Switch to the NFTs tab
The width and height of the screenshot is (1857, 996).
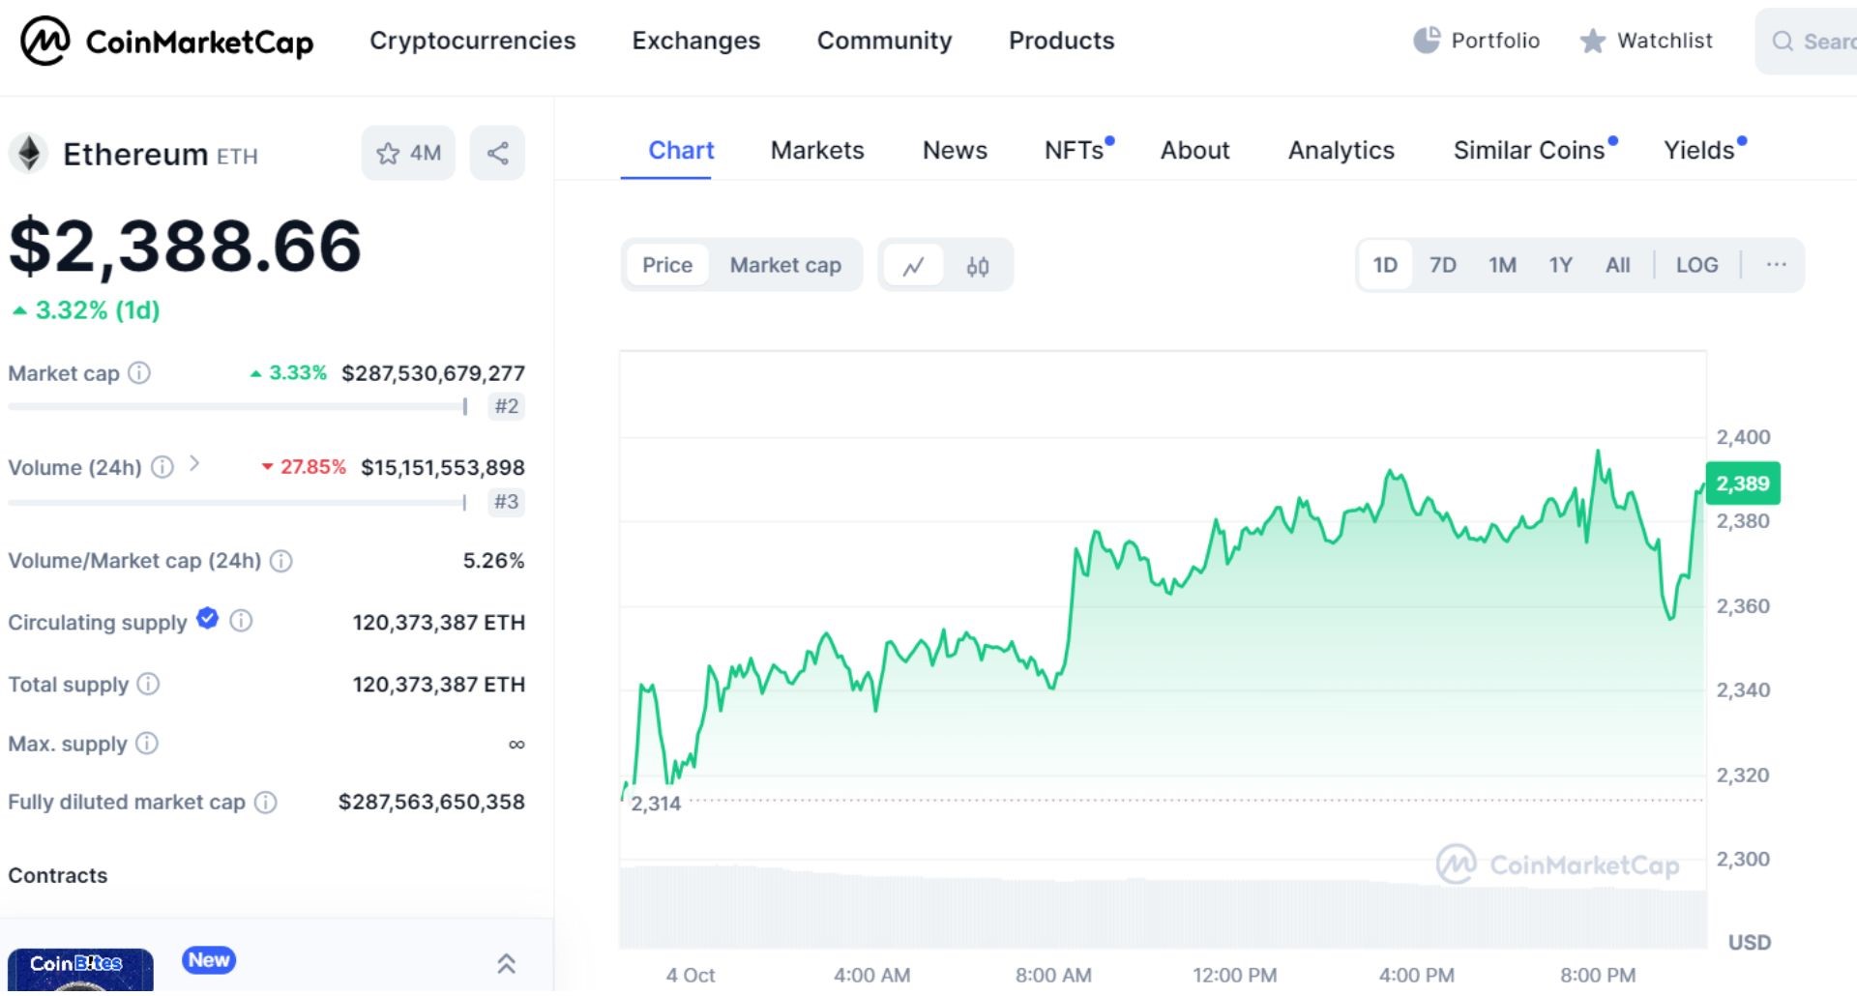1075,150
